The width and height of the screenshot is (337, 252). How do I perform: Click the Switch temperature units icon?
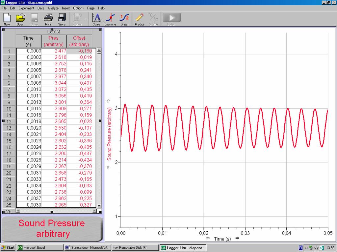point(153,19)
